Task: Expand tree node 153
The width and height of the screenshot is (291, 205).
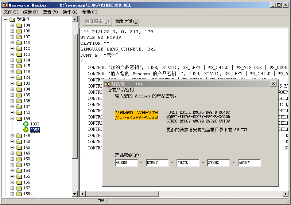Action: (12, 165)
